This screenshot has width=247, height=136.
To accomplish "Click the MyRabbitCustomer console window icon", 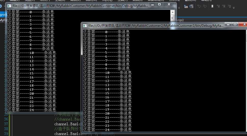I will tap(9, 6).
